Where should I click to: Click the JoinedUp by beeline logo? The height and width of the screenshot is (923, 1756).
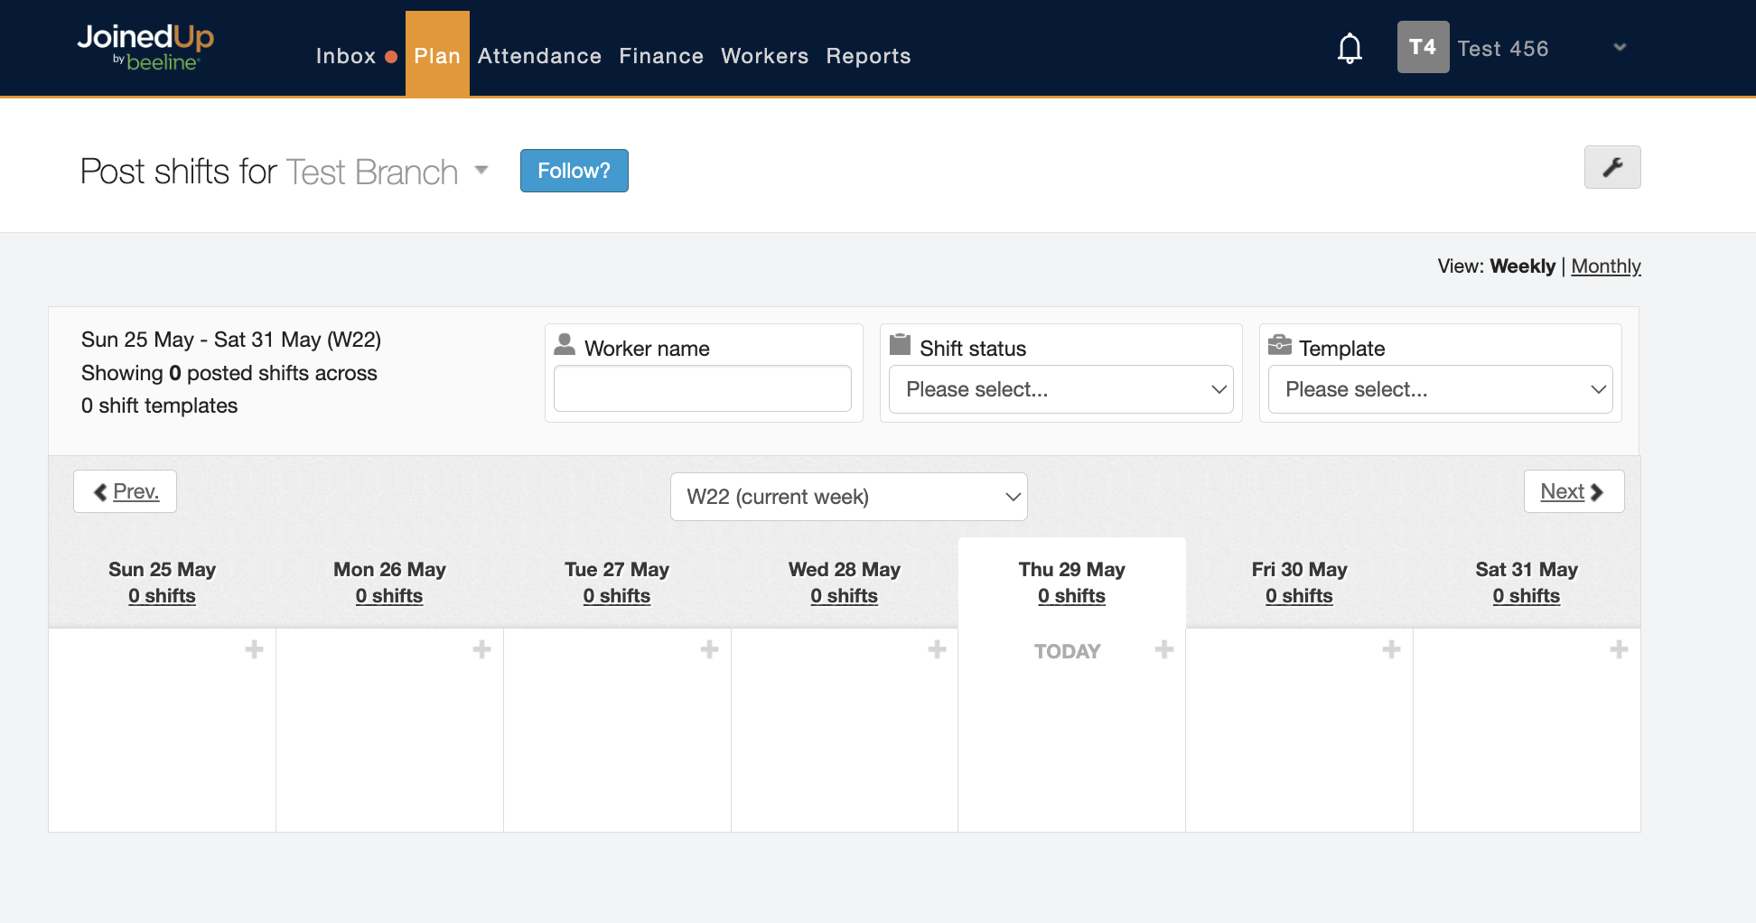point(145,47)
